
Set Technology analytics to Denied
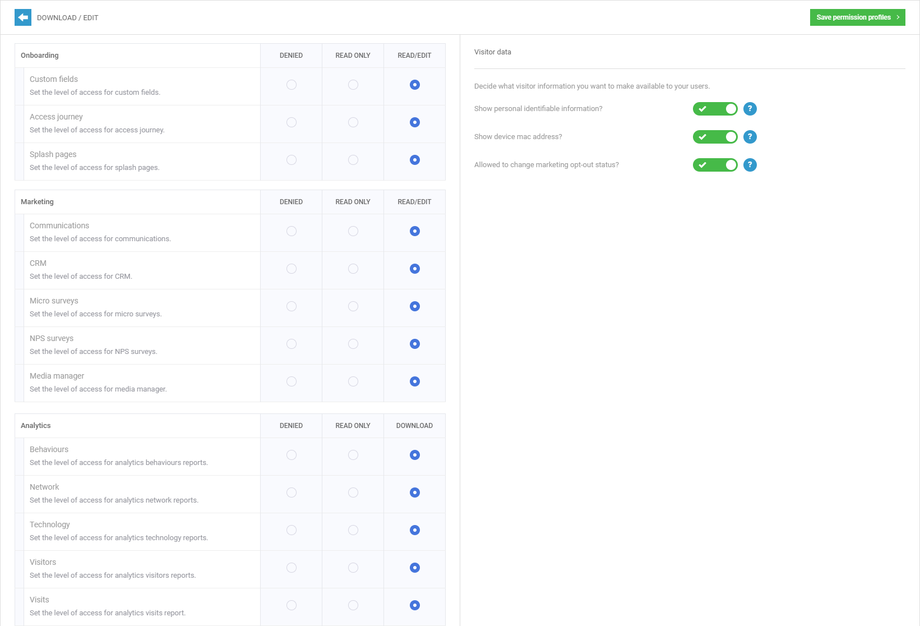(x=292, y=530)
